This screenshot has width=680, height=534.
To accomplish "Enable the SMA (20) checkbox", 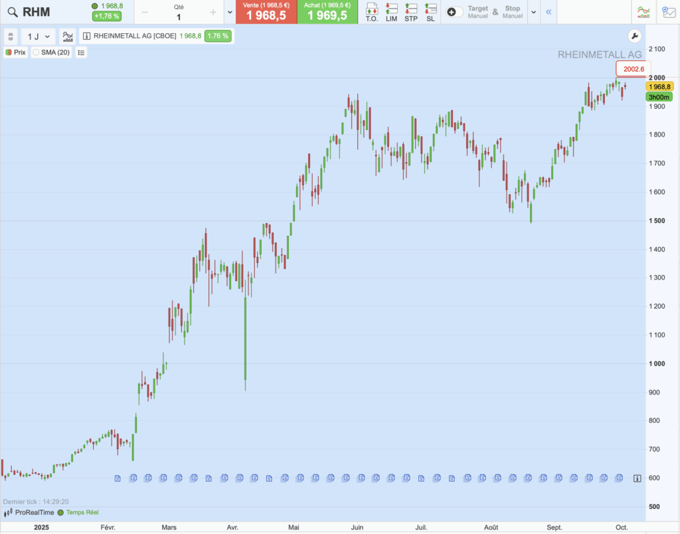I will coord(37,52).
